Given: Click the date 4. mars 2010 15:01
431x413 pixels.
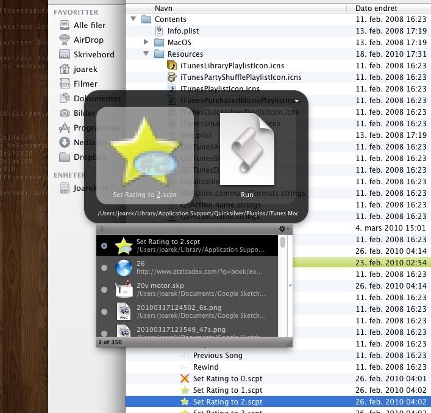Looking at the screenshot, I should coord(390,228).
